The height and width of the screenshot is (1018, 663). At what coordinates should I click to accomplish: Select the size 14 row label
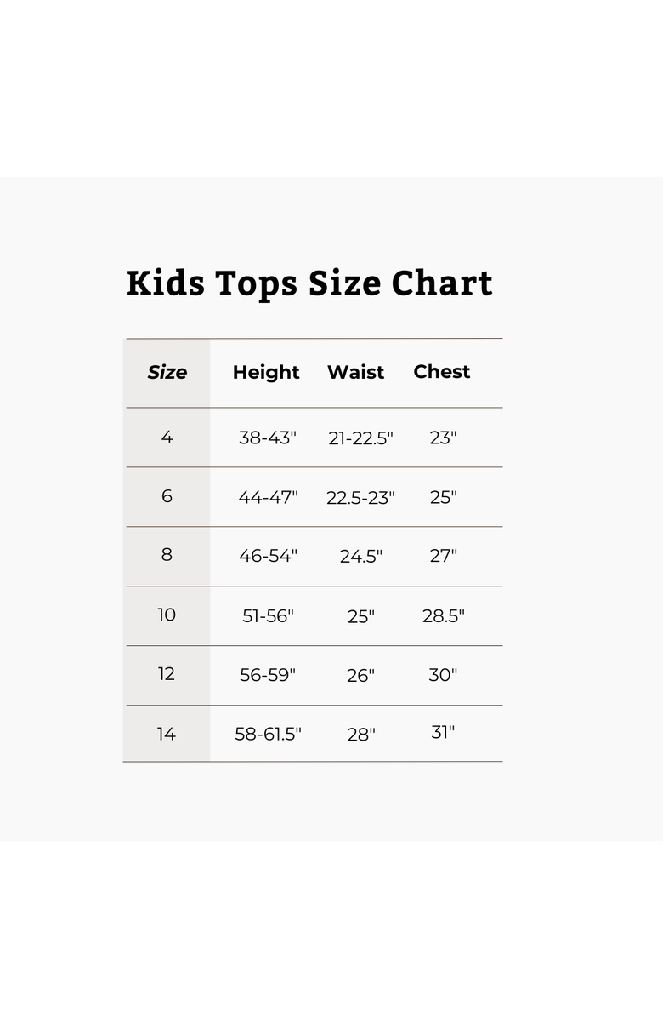pyautogui.click(x=167, y=733)
